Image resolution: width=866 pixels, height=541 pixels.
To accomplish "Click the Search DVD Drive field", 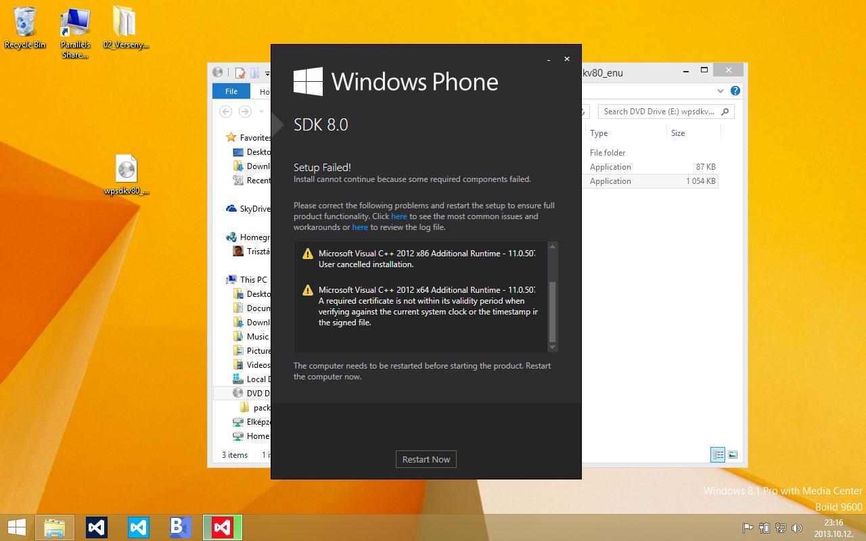I will coord(666,112).
